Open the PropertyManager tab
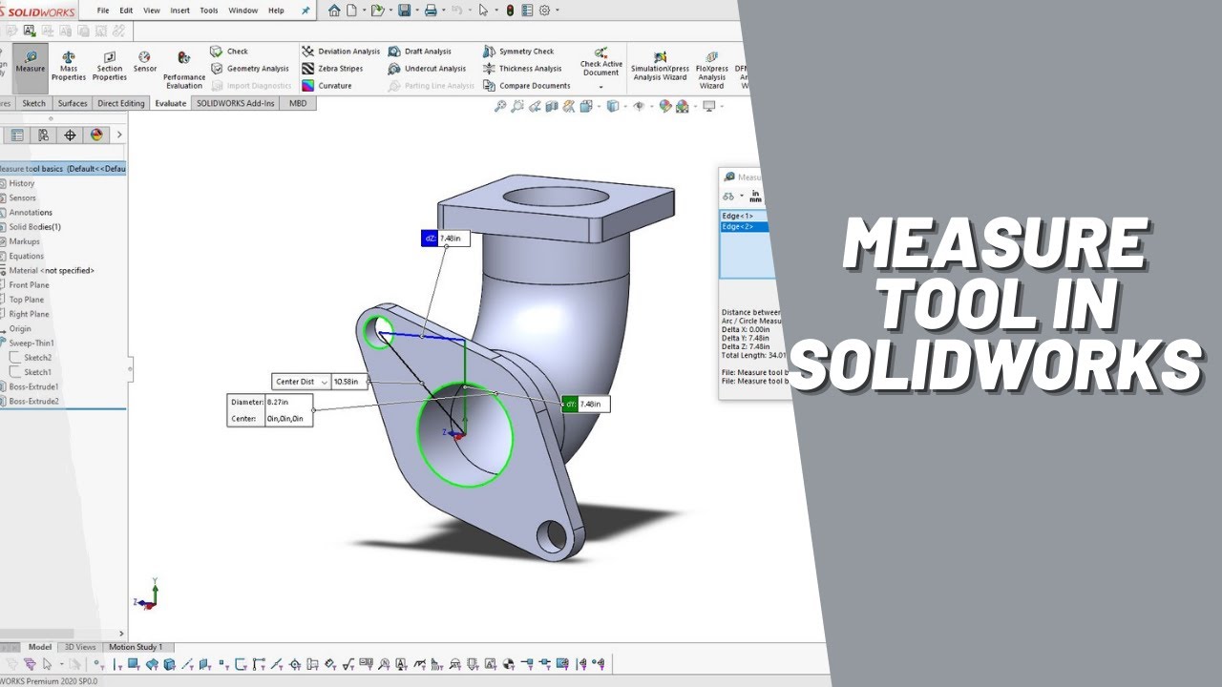 point(18,135)
